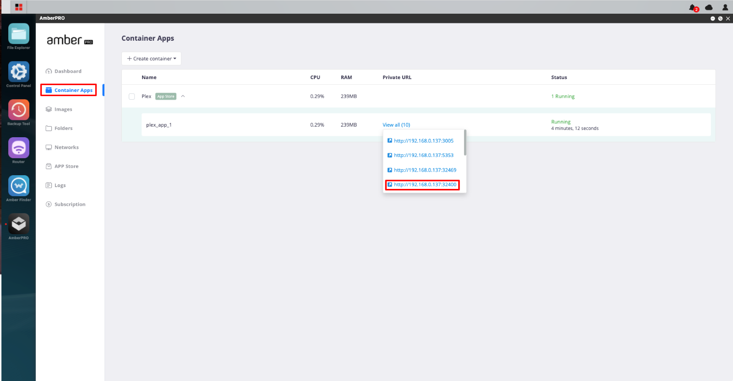Open http://192.168.0.137:3005 link
The height and width of the screenshot is (381, 733).
tap(424, 141)
